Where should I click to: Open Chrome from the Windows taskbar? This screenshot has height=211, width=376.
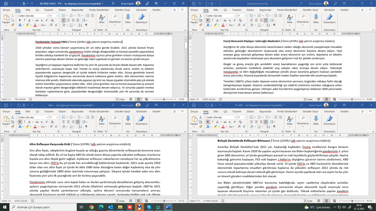(x=91, y=207)
